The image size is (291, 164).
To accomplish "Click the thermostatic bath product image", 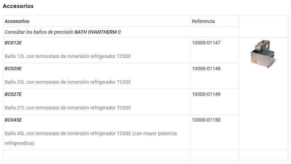I will pyautogui.click(x=263, y=54).
